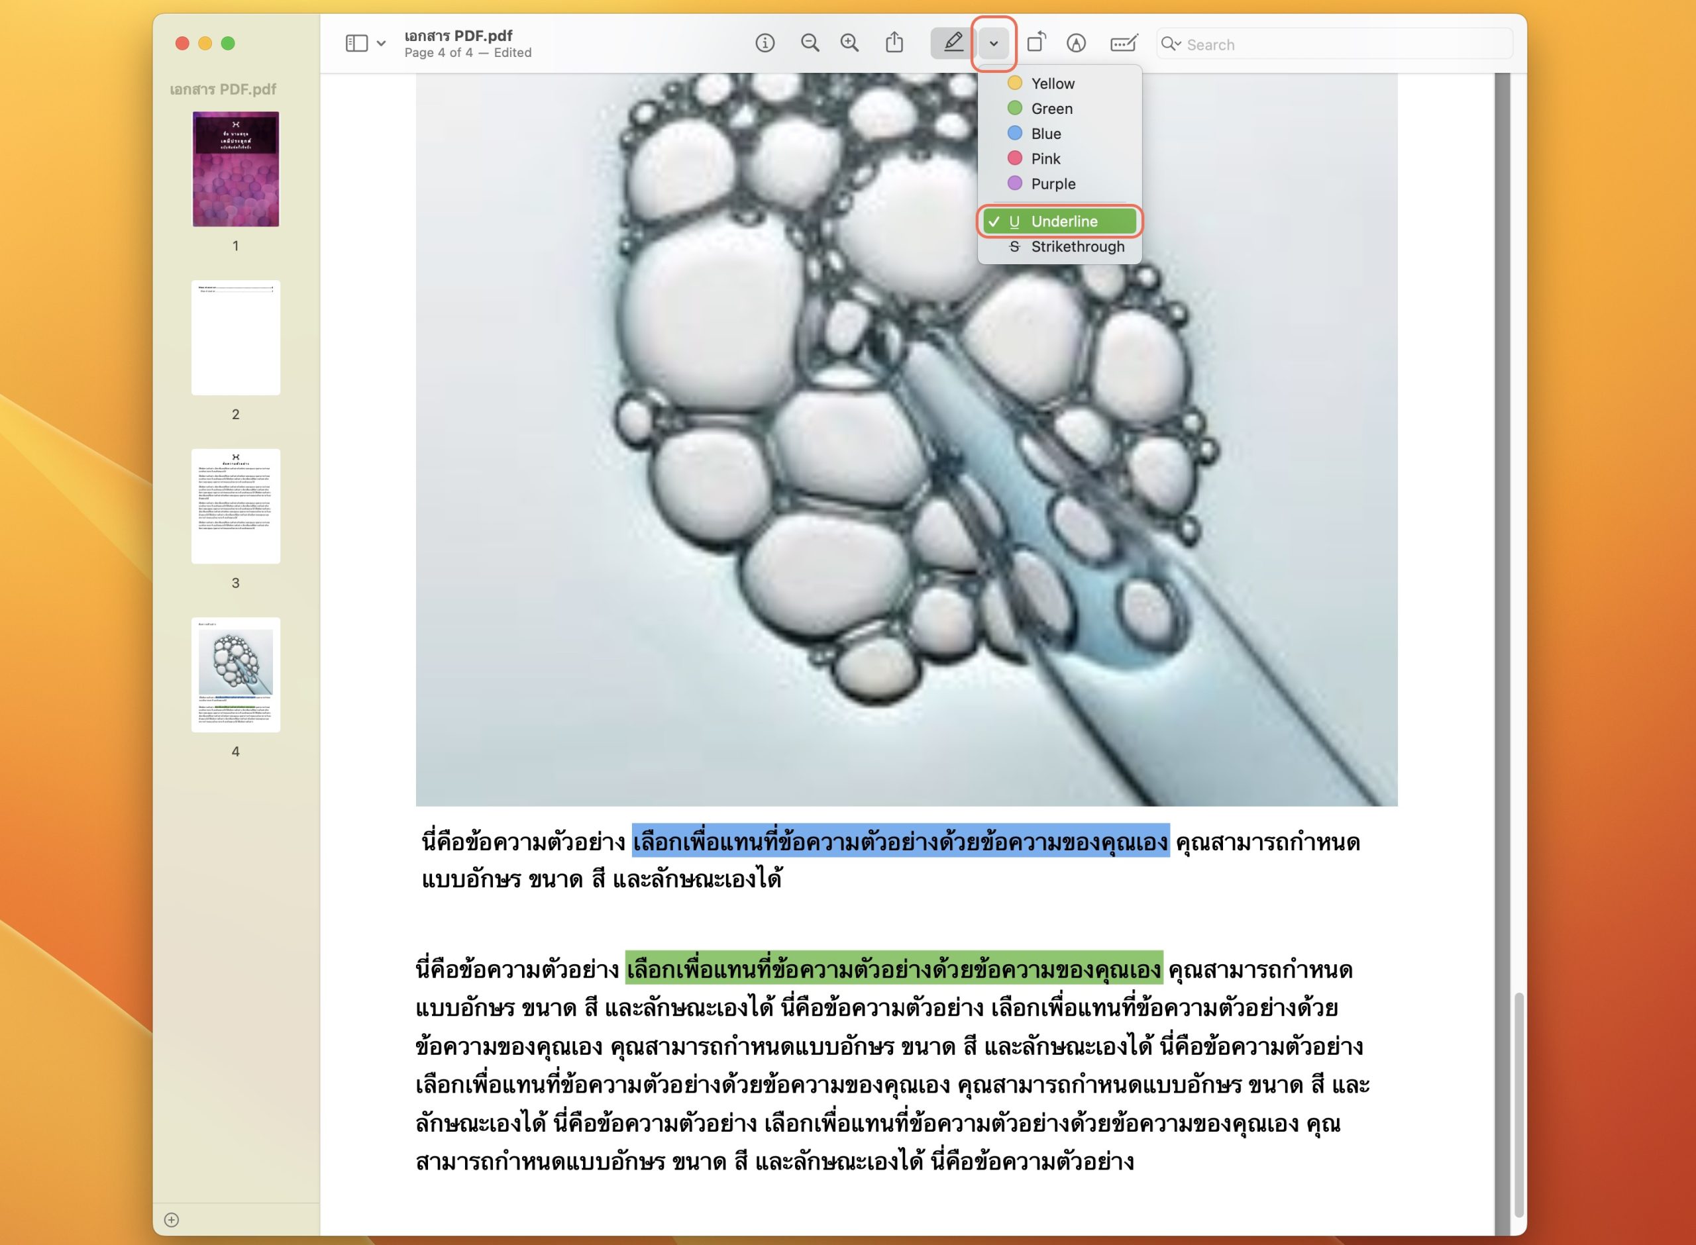Screen dimensions: 1696x1245
Task: Click the add page plus icon
Action: [172, 1219]
